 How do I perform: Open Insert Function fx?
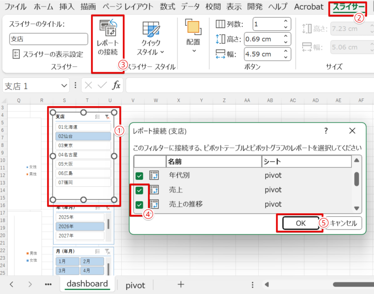[116, 85]
